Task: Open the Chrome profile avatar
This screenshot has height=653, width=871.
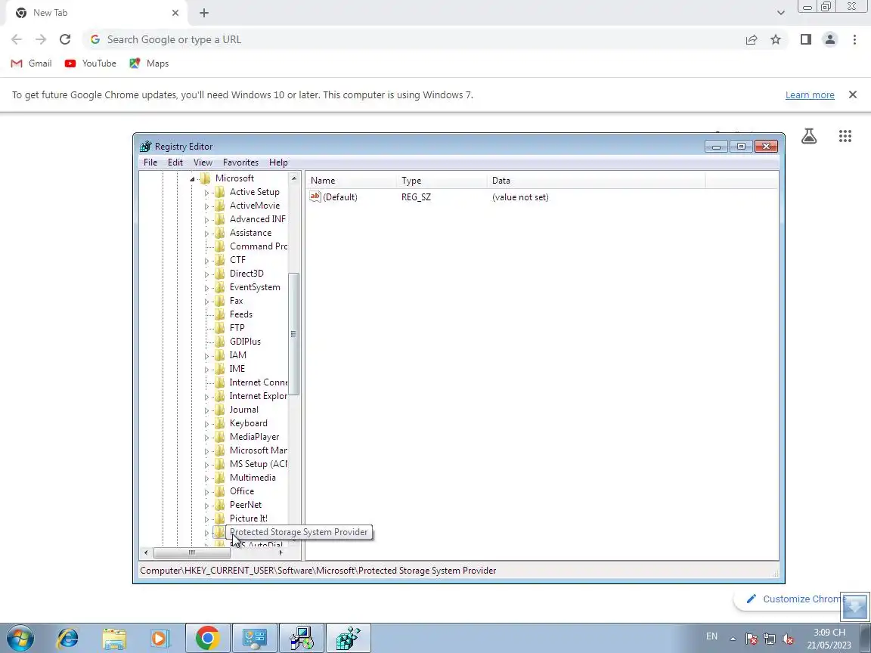Action: point(830,39)
